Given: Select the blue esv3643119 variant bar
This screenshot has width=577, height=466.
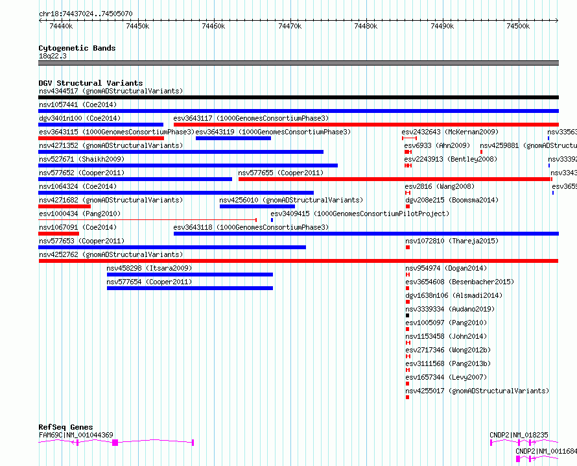Looking at the screenshot, I should pos(233,138).
